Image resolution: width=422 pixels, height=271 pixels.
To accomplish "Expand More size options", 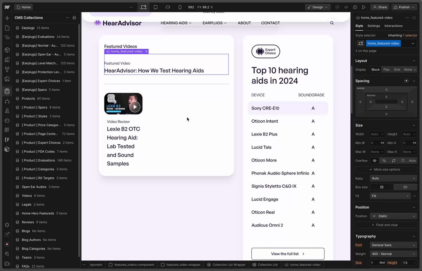I will (x=386, y=169).
